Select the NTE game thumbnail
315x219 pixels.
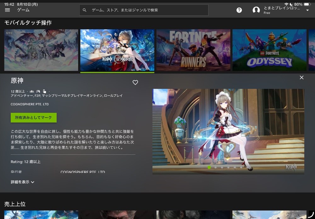(41, 50)
